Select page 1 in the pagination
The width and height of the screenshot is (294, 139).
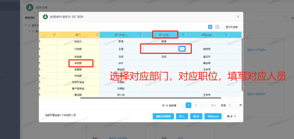(188, 105)
